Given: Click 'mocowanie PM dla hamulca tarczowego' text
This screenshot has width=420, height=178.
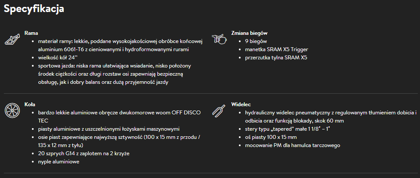Looking at the screenshot, I should (292, 145).
